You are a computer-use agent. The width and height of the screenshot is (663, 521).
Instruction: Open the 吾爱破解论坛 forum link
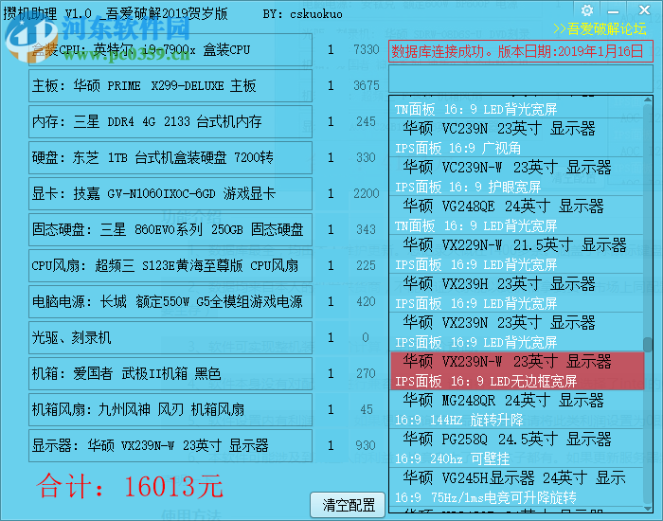point(600,28)
